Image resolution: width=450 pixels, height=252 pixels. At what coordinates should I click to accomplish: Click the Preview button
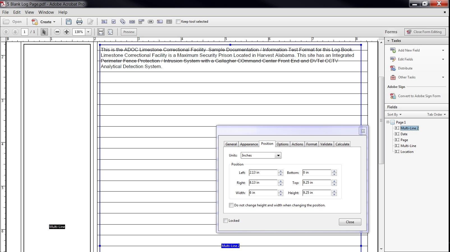click(129, 32)
